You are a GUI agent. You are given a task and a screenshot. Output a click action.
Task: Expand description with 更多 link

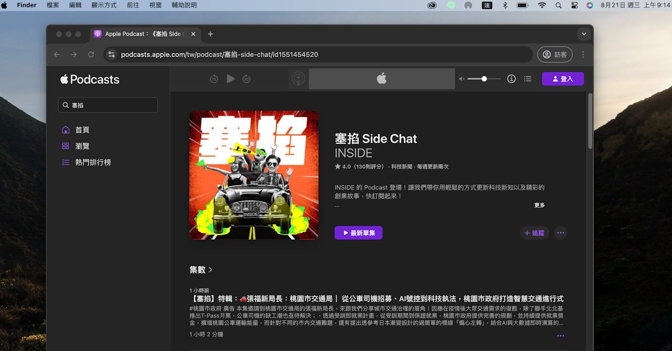pos(540,205)
